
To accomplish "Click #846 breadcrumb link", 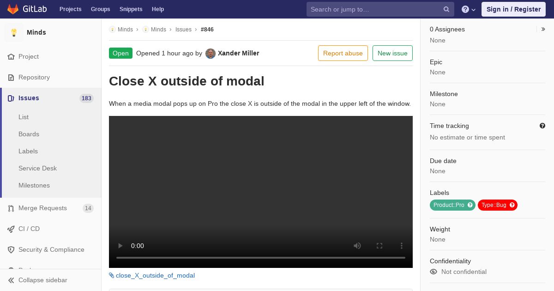I will [207, 30].
